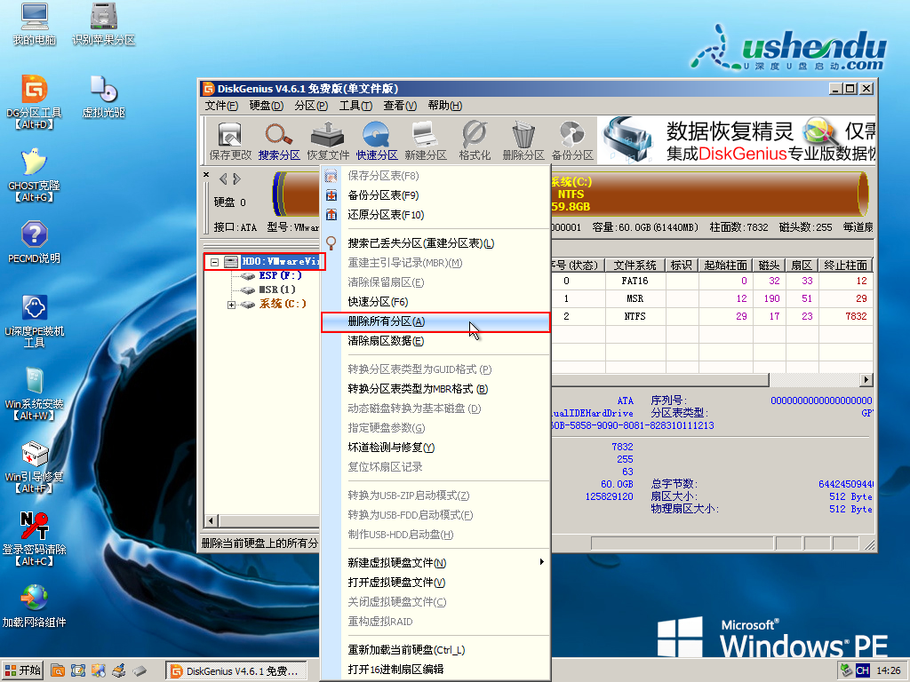Open the 帮助(H) menu
910x682 pixels.
tap(445, 106)
